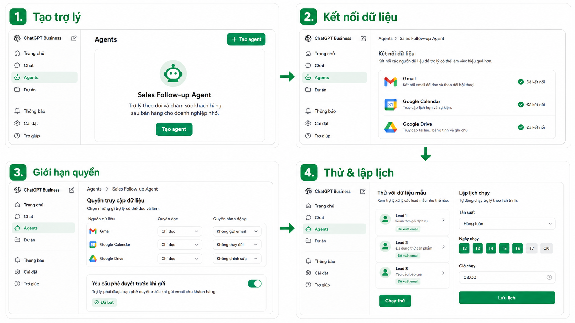The width and height of the screenshot is (575, 323).
Task: Click the Đã kết nối status in the Google Drive row
Action: pos(531,127)
